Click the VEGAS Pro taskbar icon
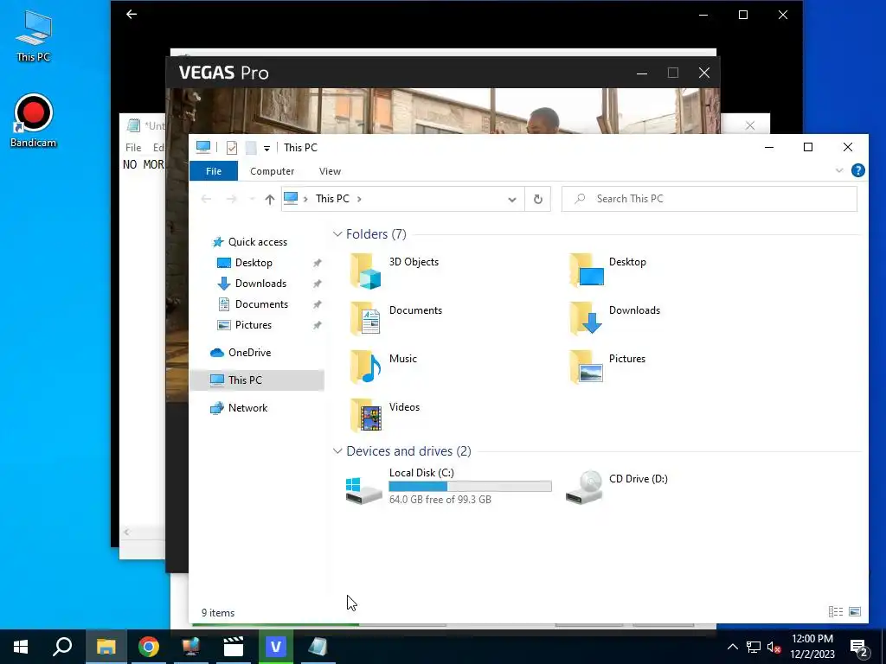The width and height of the screenshot is (886, 664). tap(276, 647)
